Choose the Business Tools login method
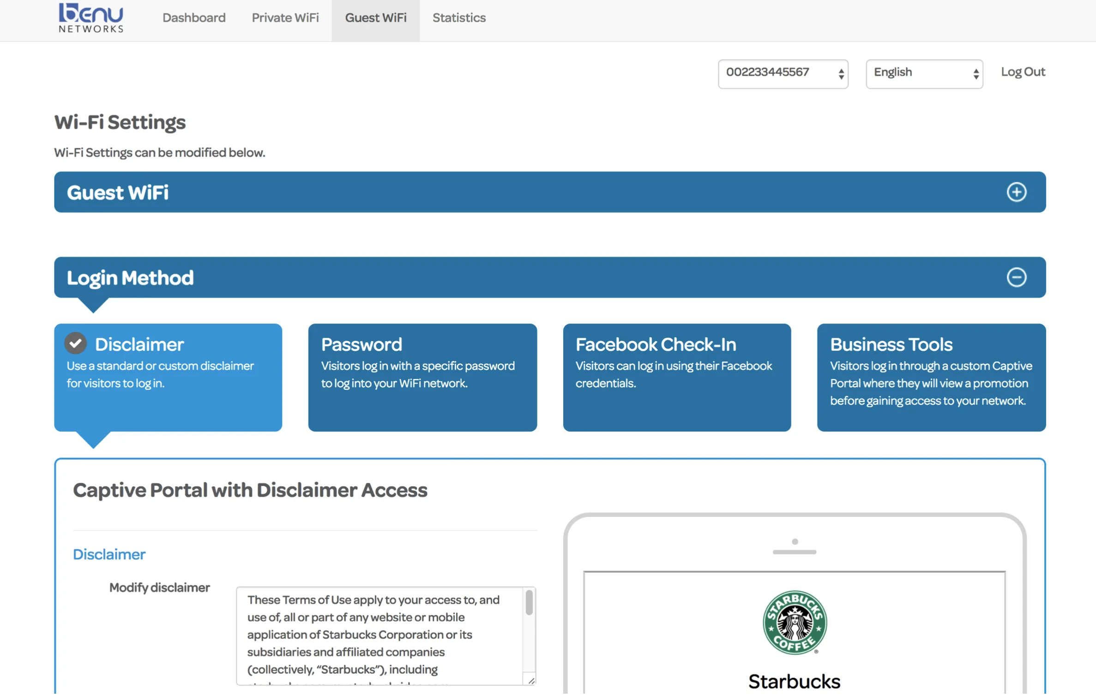This screenshot has height=696, width=1096. (932, 377)
